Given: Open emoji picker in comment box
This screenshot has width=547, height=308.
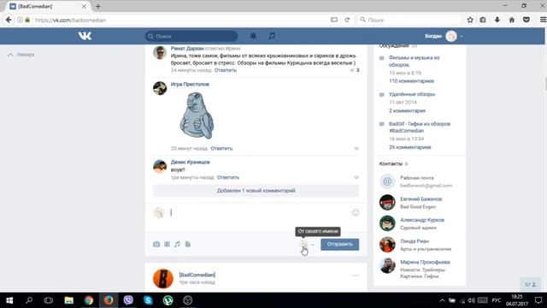Looking at the screenshot, I should (x=356, y=213).
